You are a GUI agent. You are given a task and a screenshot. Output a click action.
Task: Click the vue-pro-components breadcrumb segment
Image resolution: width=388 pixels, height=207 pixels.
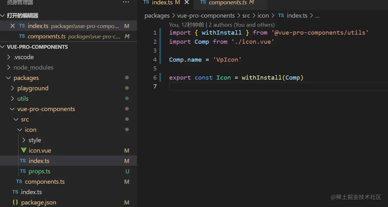206,16
